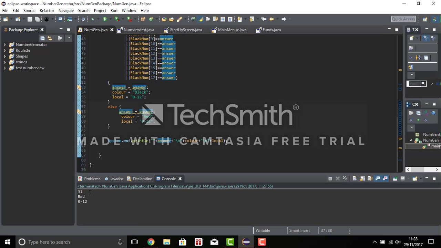Click the Search flashlight toolbar icon

(x=179, y=19)
